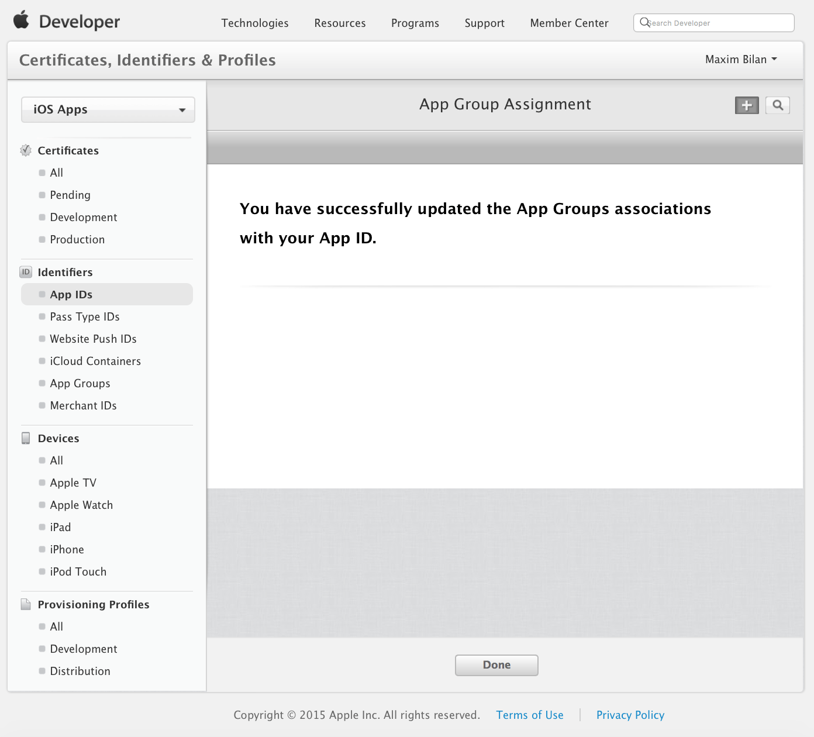Open the Technologies menu
This screenshot has height=737, width=814.
tap(254, 23)
